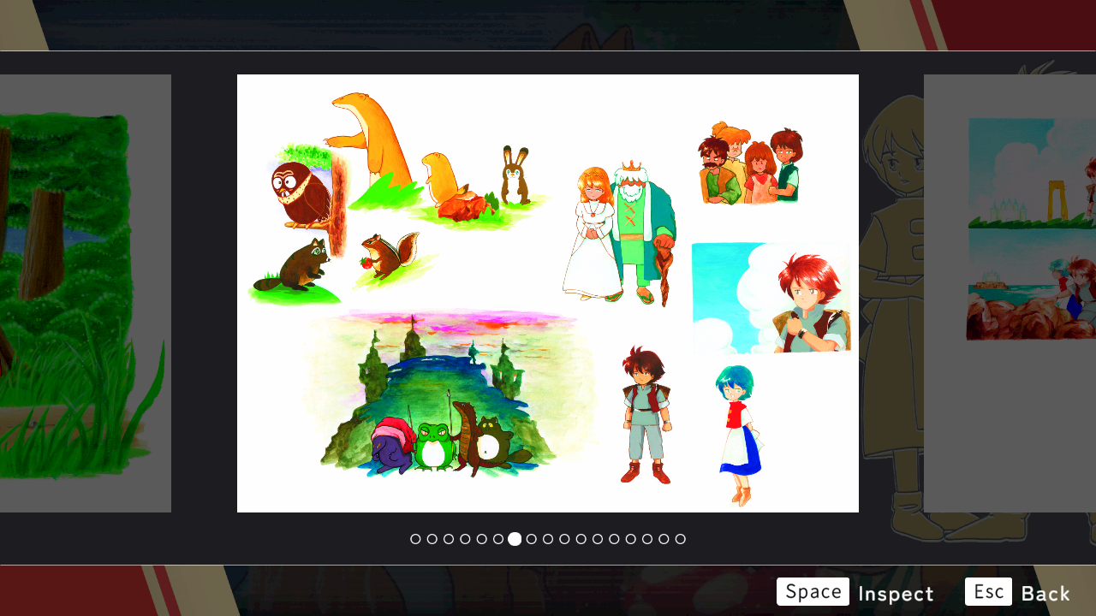Select the first gallery page dot
The image size is (1096, 616).
pyautogui.click(x=415, y=539)
